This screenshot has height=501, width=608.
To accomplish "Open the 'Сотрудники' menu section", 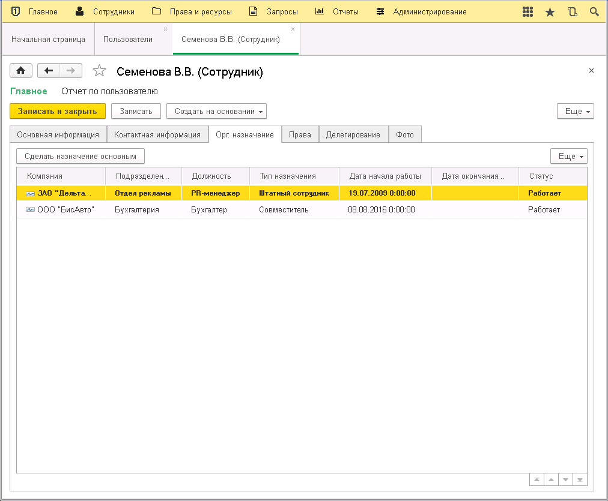I will point(106,12).
